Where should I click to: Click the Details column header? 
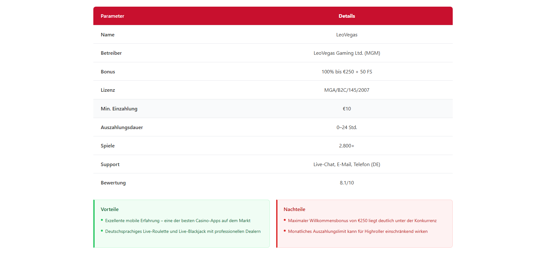pyautogui.click(x=347, y=16)
